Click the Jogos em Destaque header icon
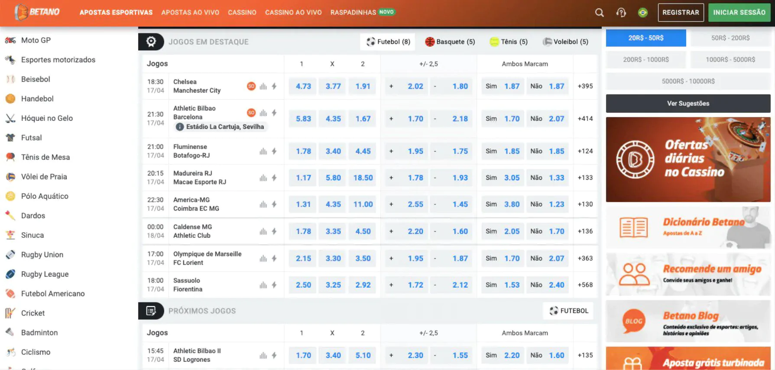The height and width of the screenshot is (370, 775). tap(151, 42)
